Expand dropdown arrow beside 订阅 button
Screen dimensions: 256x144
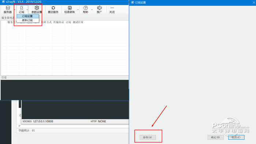(27, 10)
